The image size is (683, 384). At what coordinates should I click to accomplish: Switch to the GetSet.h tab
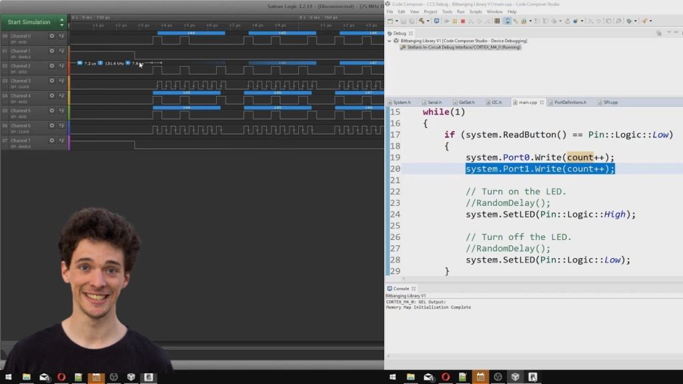click(x=464, y=102)
